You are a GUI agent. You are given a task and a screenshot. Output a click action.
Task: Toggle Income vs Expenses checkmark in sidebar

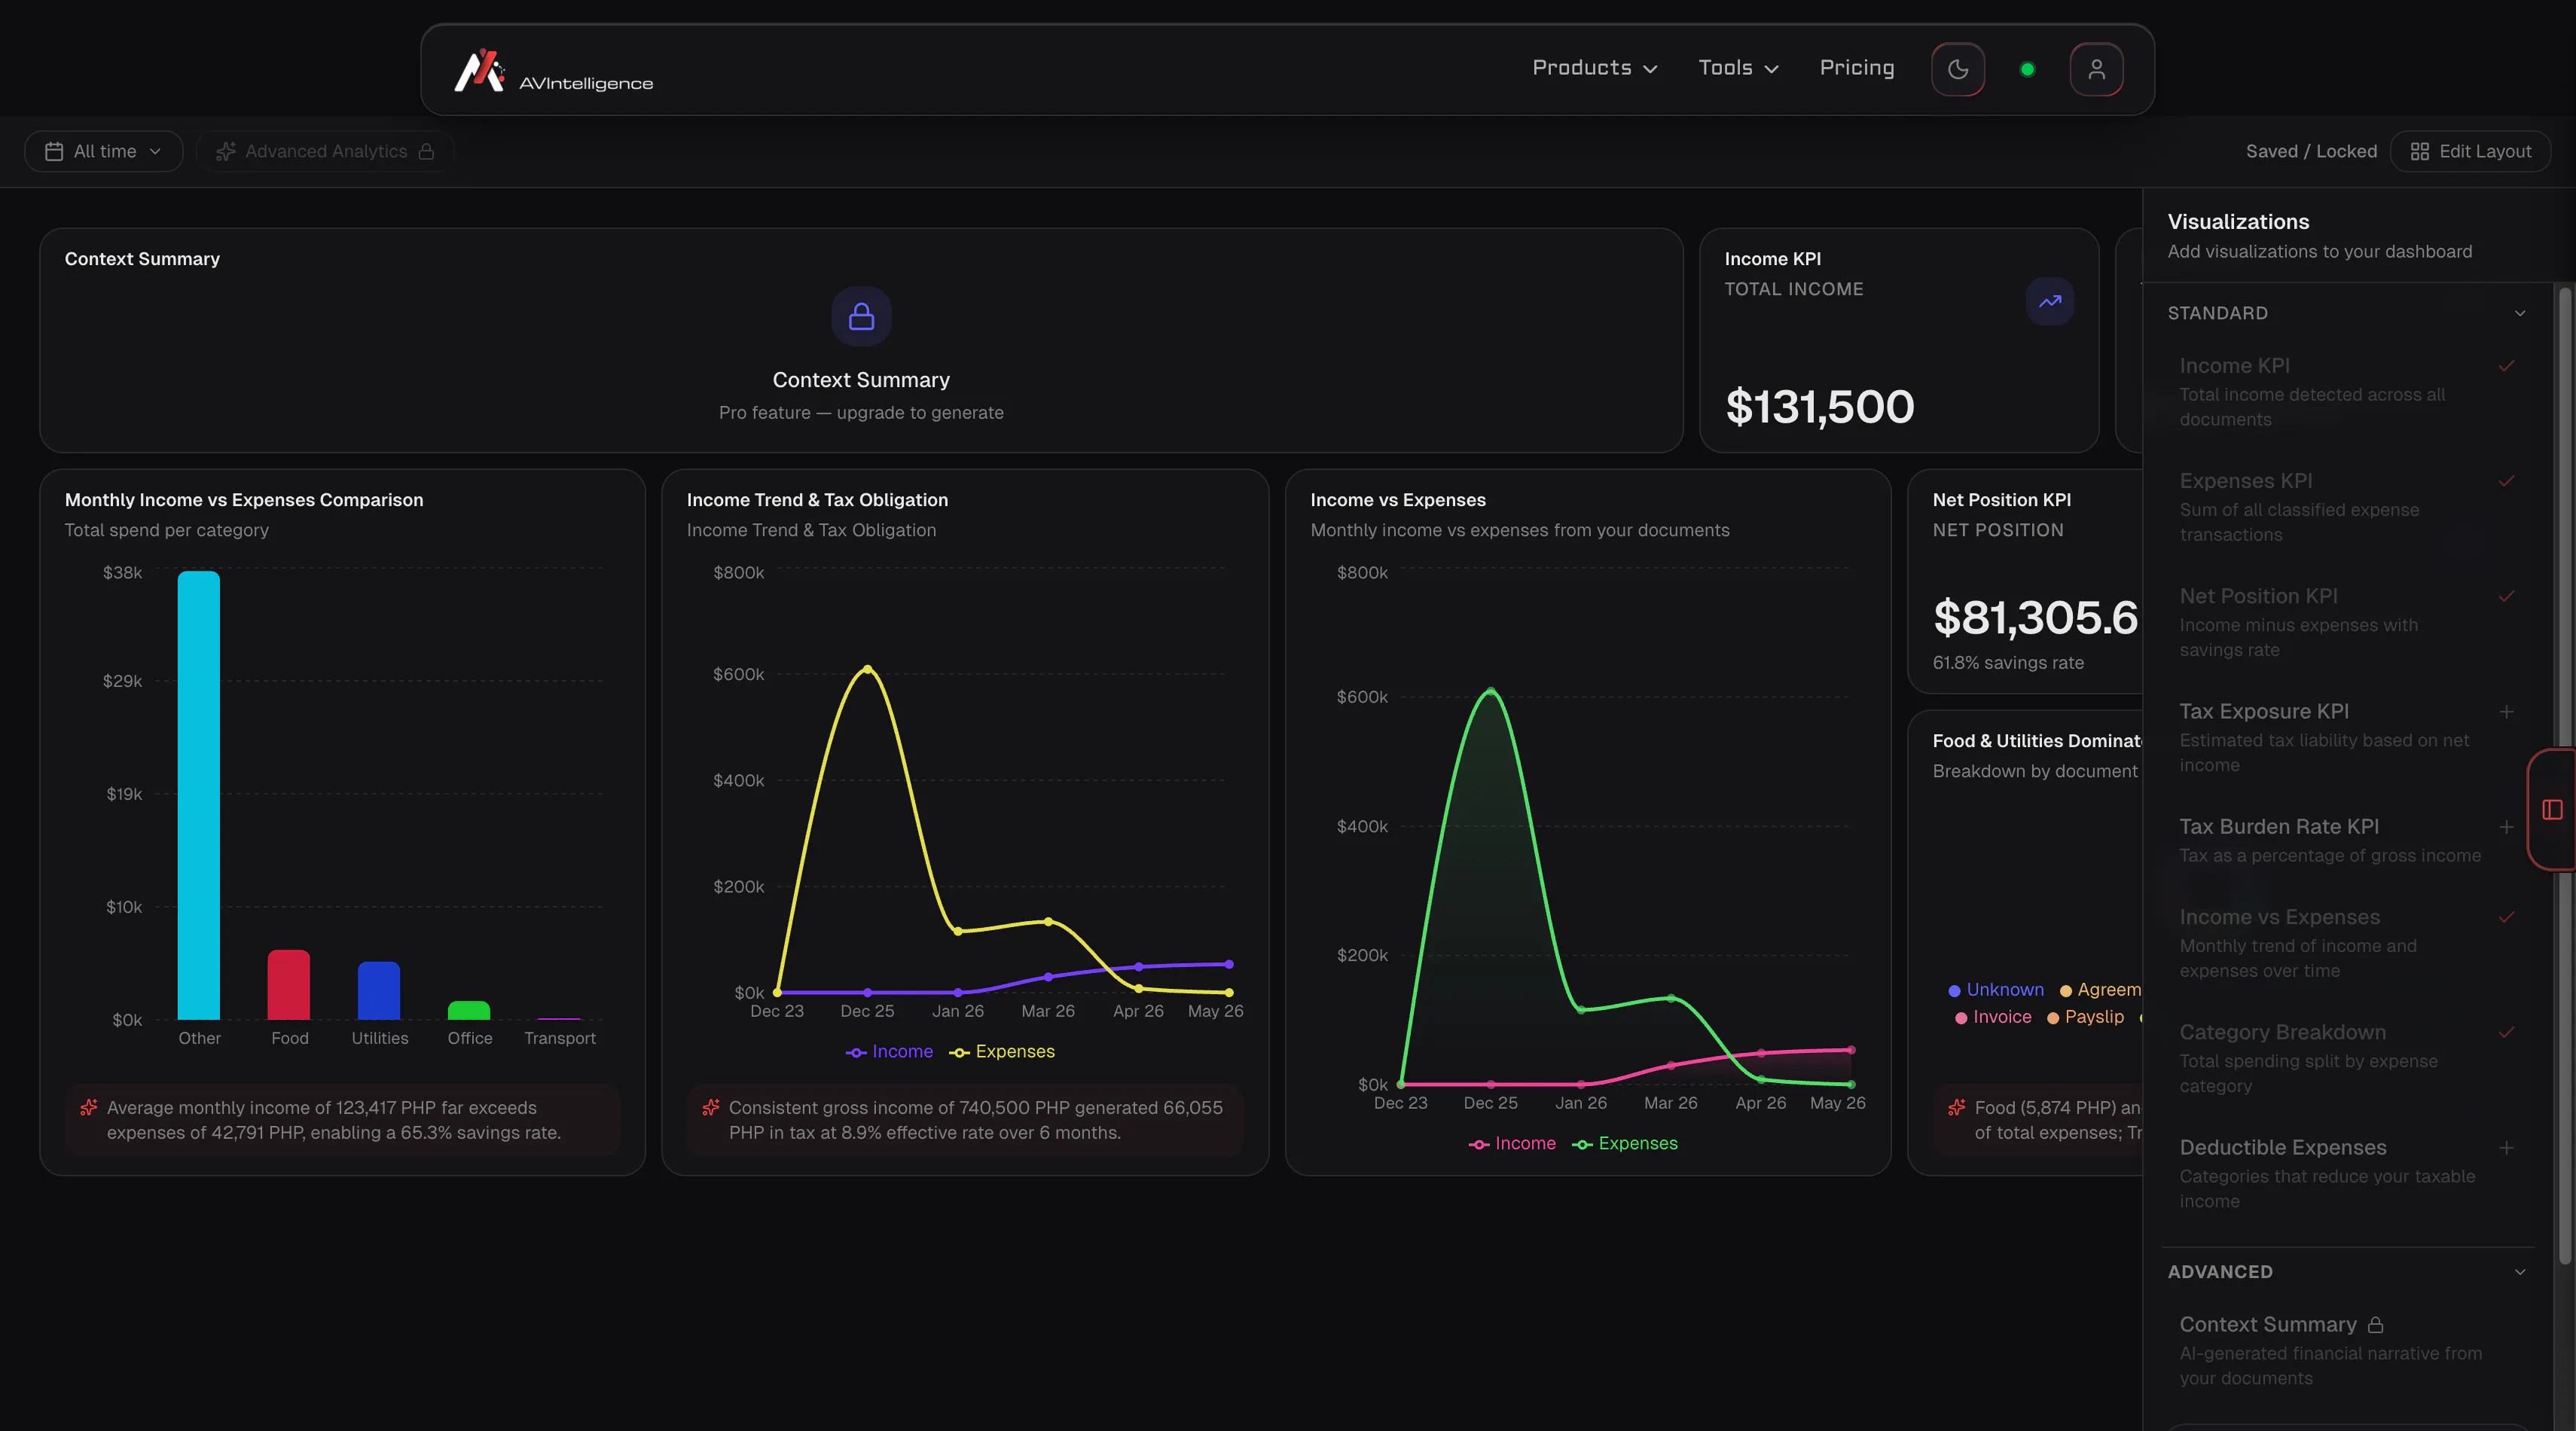pyautogui.click(x=2506, y=917)
